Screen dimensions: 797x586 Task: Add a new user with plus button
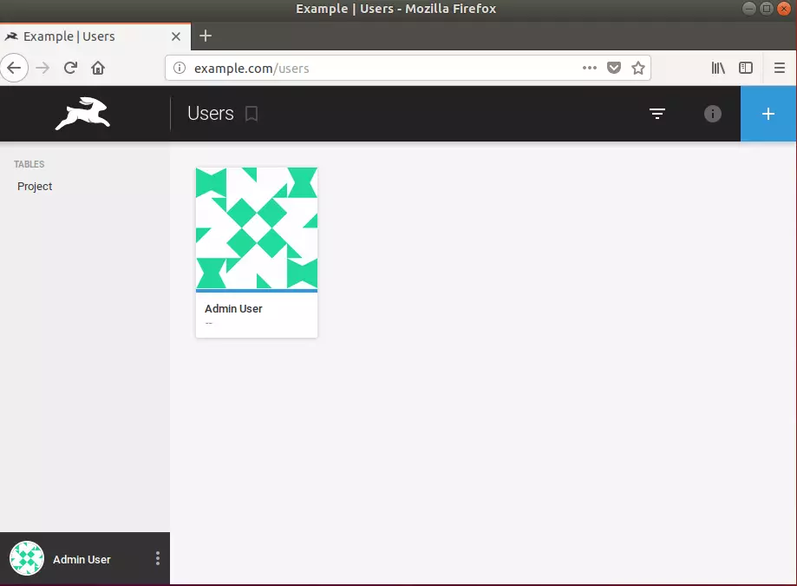[768, 114]
